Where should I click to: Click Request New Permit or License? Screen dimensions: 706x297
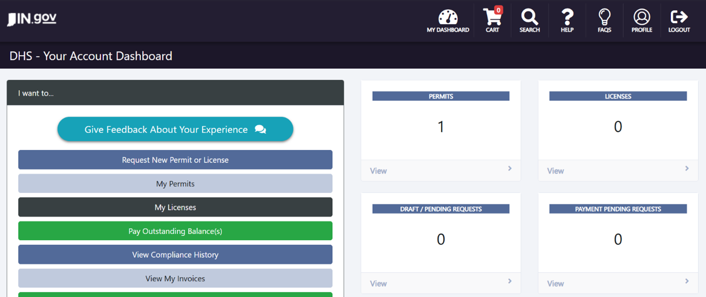[175, 160]
